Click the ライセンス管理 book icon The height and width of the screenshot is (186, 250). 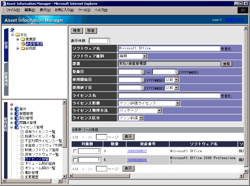16,127
